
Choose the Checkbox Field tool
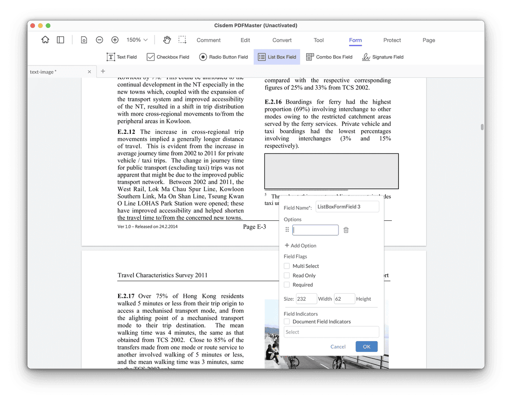(168, 57)
